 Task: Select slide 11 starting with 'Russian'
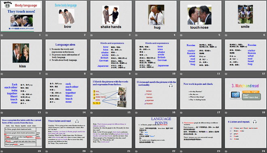pos(201,55)
